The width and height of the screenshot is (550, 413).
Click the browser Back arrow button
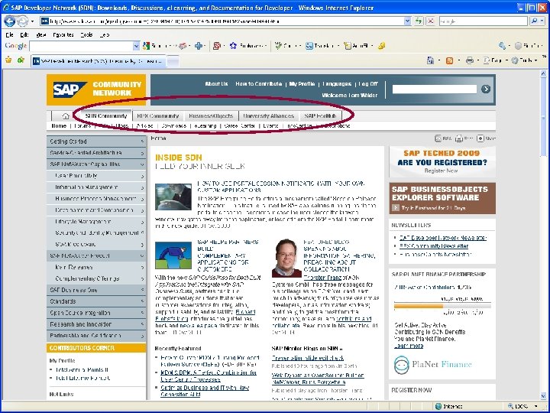9,21
